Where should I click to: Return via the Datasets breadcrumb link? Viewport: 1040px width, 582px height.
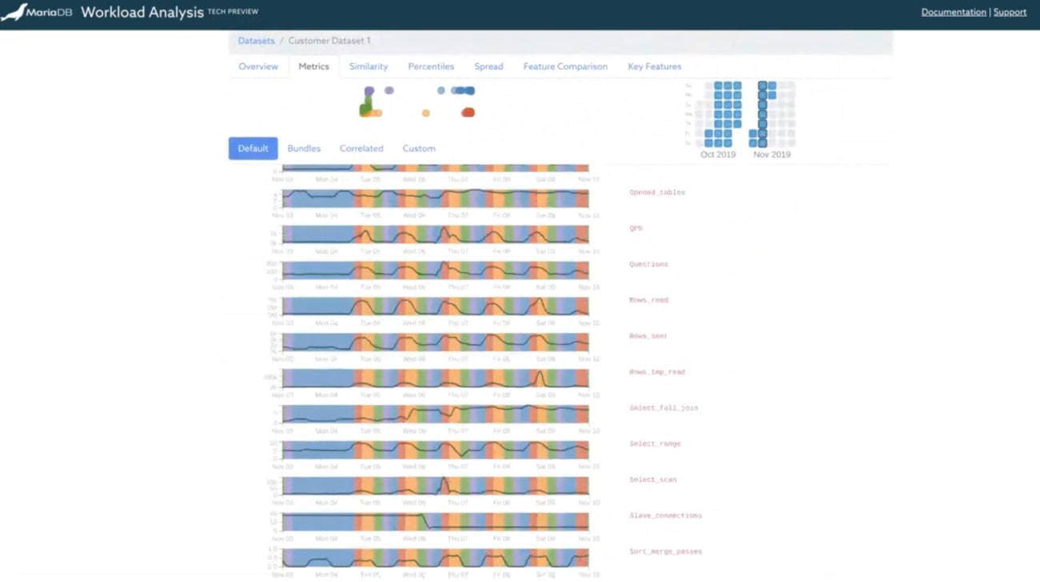click(256, 41)
